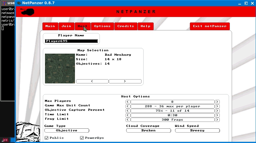Increase the Time Limit
This screenshot has width=256, height=143.
pos(217,115)
